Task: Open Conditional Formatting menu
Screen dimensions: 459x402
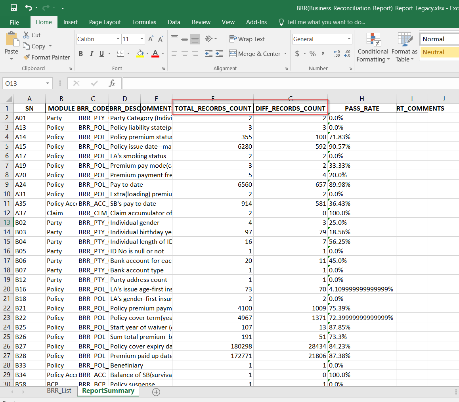Action: coord(373,47)
